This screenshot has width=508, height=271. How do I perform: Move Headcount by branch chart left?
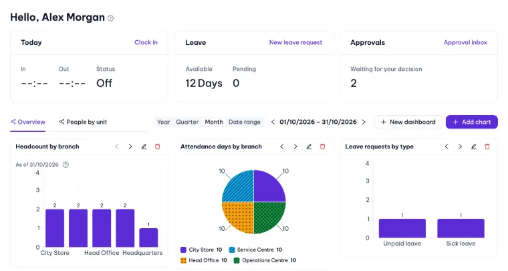(x=116, y=147)
